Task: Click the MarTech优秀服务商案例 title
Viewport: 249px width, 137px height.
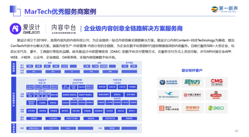Action: [x=60, y=12]
